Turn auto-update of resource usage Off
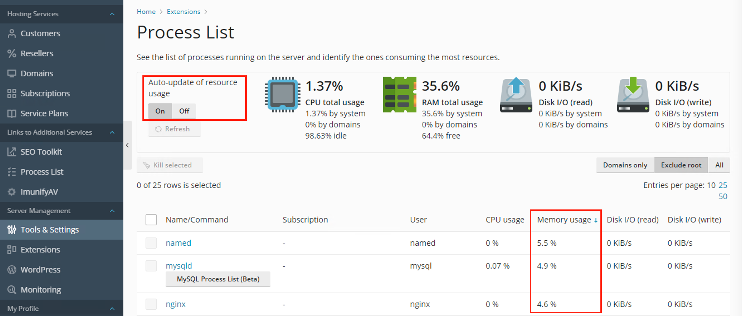742x316 pixels. [184, 111]
